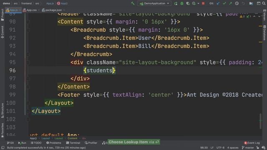
Task: Click the {students} expression on line 96
Action: pos(99,70)
